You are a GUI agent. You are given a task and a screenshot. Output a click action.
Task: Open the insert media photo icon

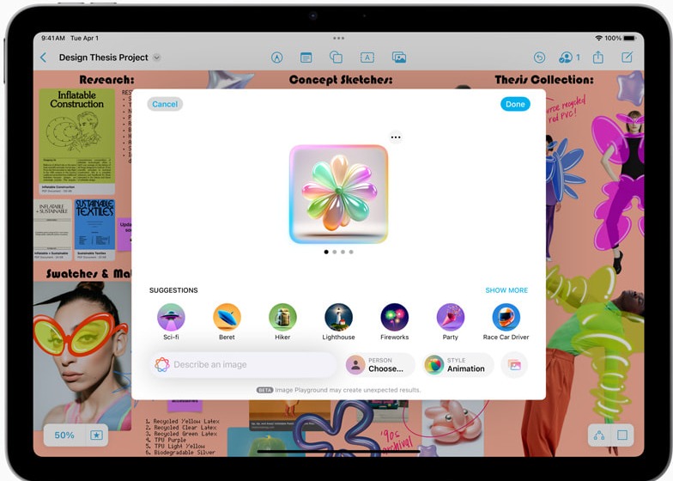pos(398,58)
